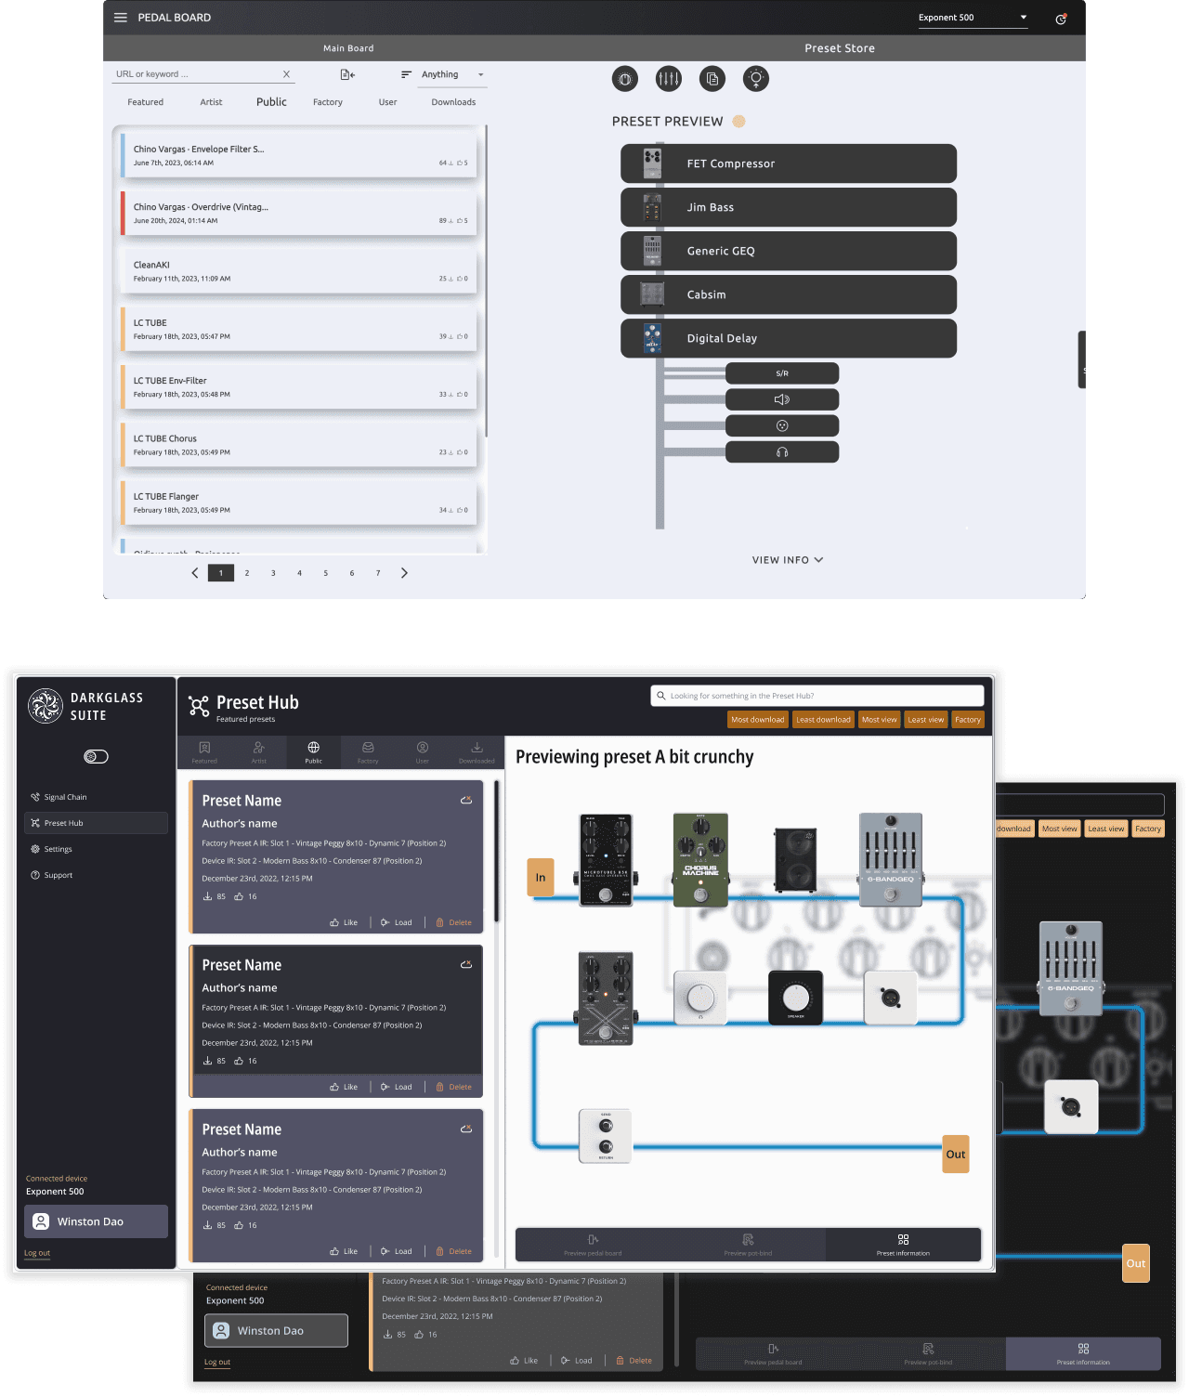Image resolution: width=1189 pixels, height=1397 pixels.
Task: Open page 3 of the preset list
Action: (273, 573)
